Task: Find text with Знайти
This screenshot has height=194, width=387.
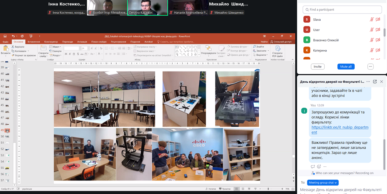Action: tap(258, 46)
